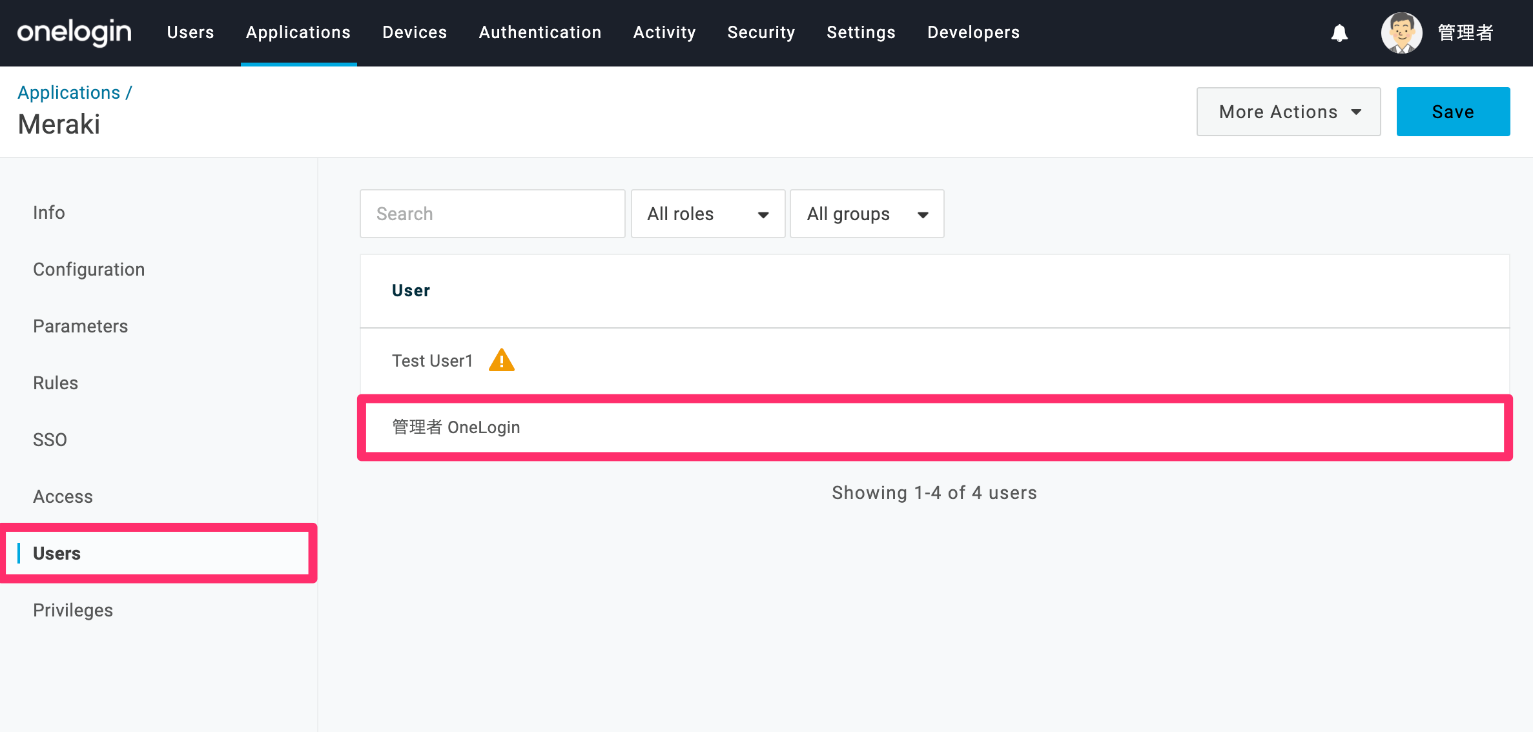Open the Applications top navigation menu
The image size is (1533, 732).
(x=298, y=32)
